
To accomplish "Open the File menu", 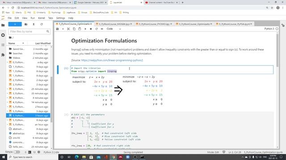I will (x=10, y=18).
